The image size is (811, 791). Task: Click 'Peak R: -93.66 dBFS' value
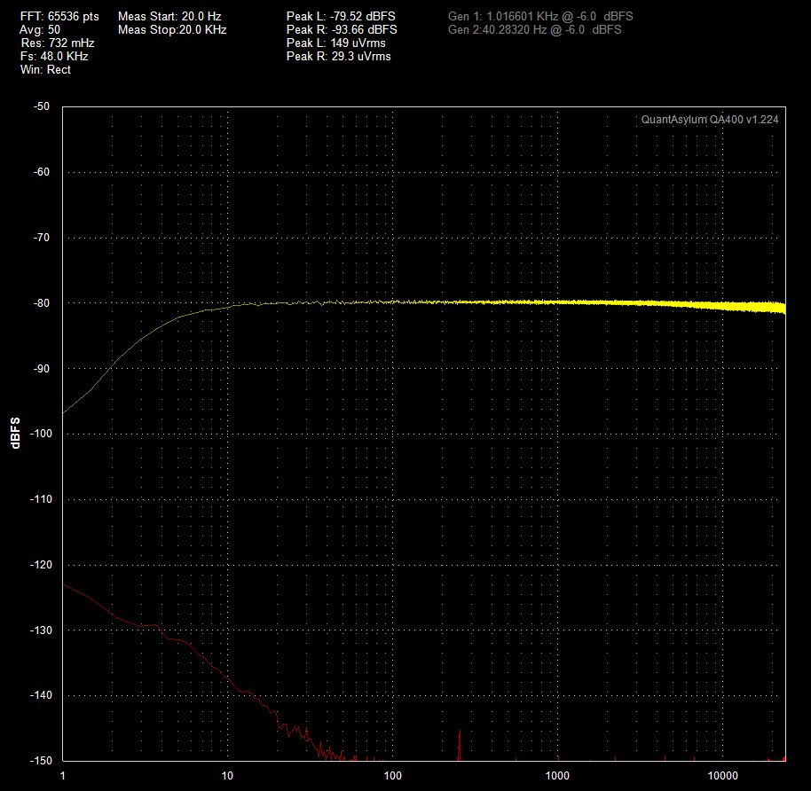point(342,30)
